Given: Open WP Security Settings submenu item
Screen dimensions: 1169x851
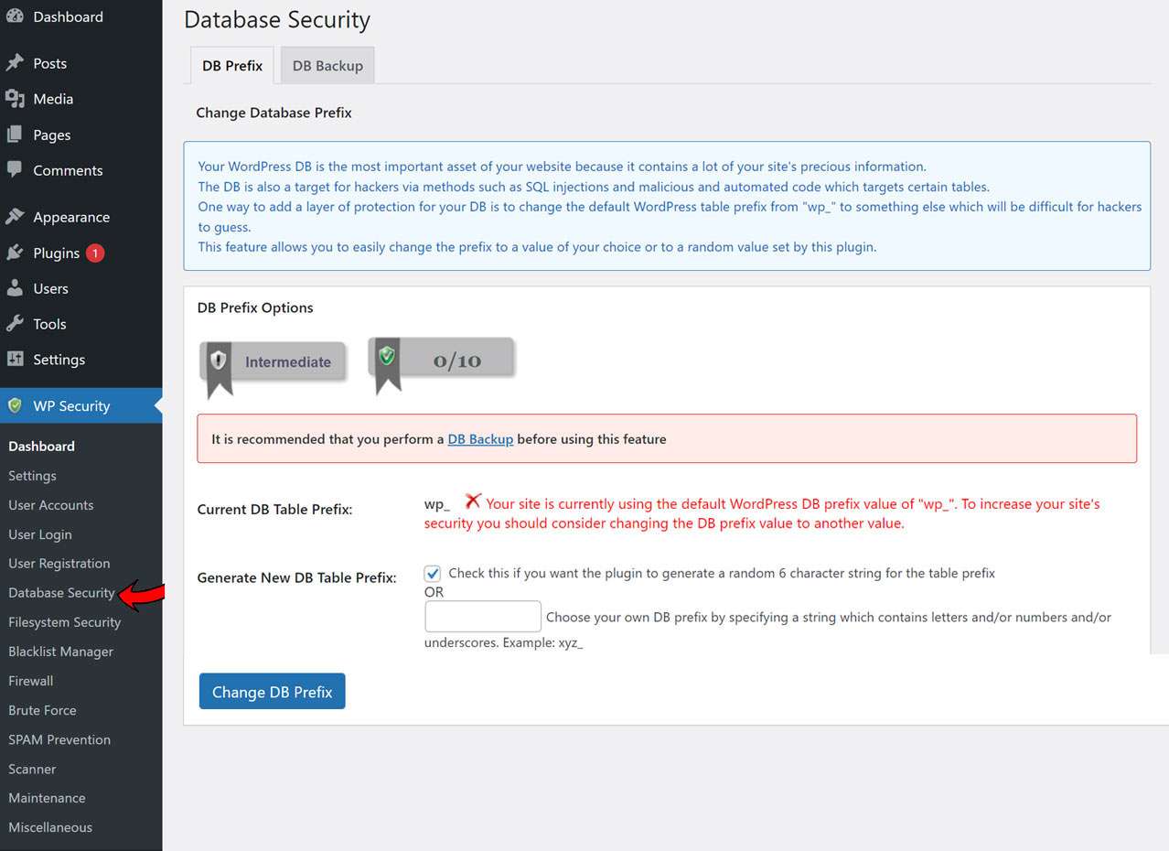Looking at the screenshot, I should (x=32, y=476).
